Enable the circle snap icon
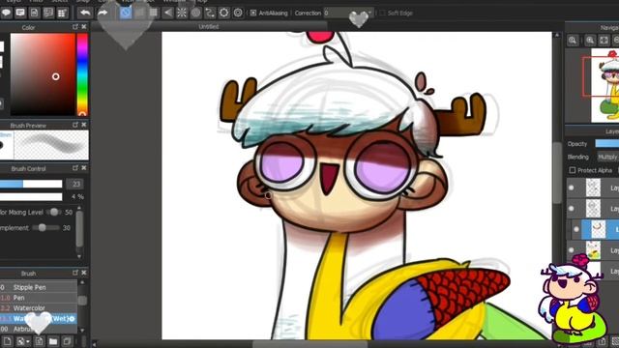Screen dimensions: 619x348 195,13
